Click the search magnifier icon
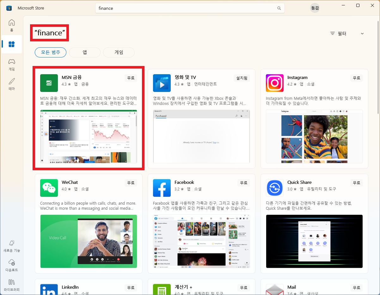The image size is (380, 295). (x=279, y=8)
